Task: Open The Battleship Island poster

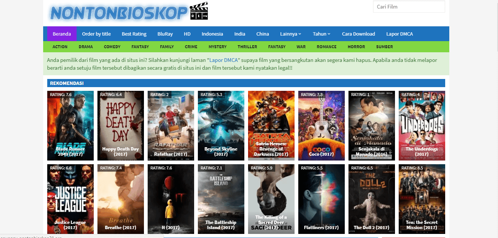Action: (x=221, y=199)
